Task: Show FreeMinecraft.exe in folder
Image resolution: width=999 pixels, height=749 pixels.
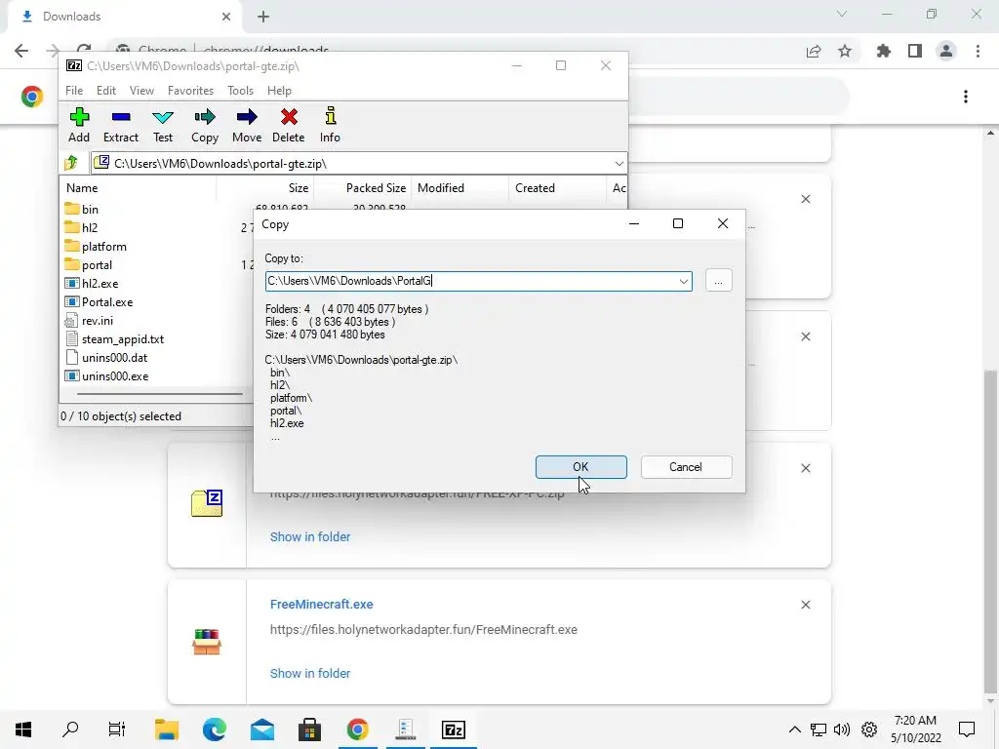Action: [310, 673]
